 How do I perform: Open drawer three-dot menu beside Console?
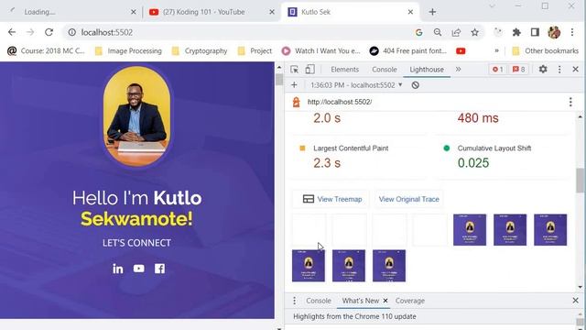click(x=295, y=301)
